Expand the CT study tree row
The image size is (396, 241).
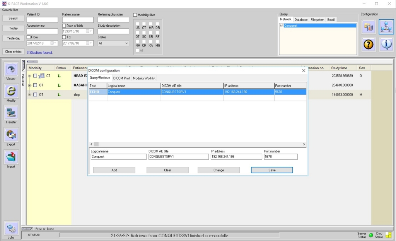pos(29,76)
